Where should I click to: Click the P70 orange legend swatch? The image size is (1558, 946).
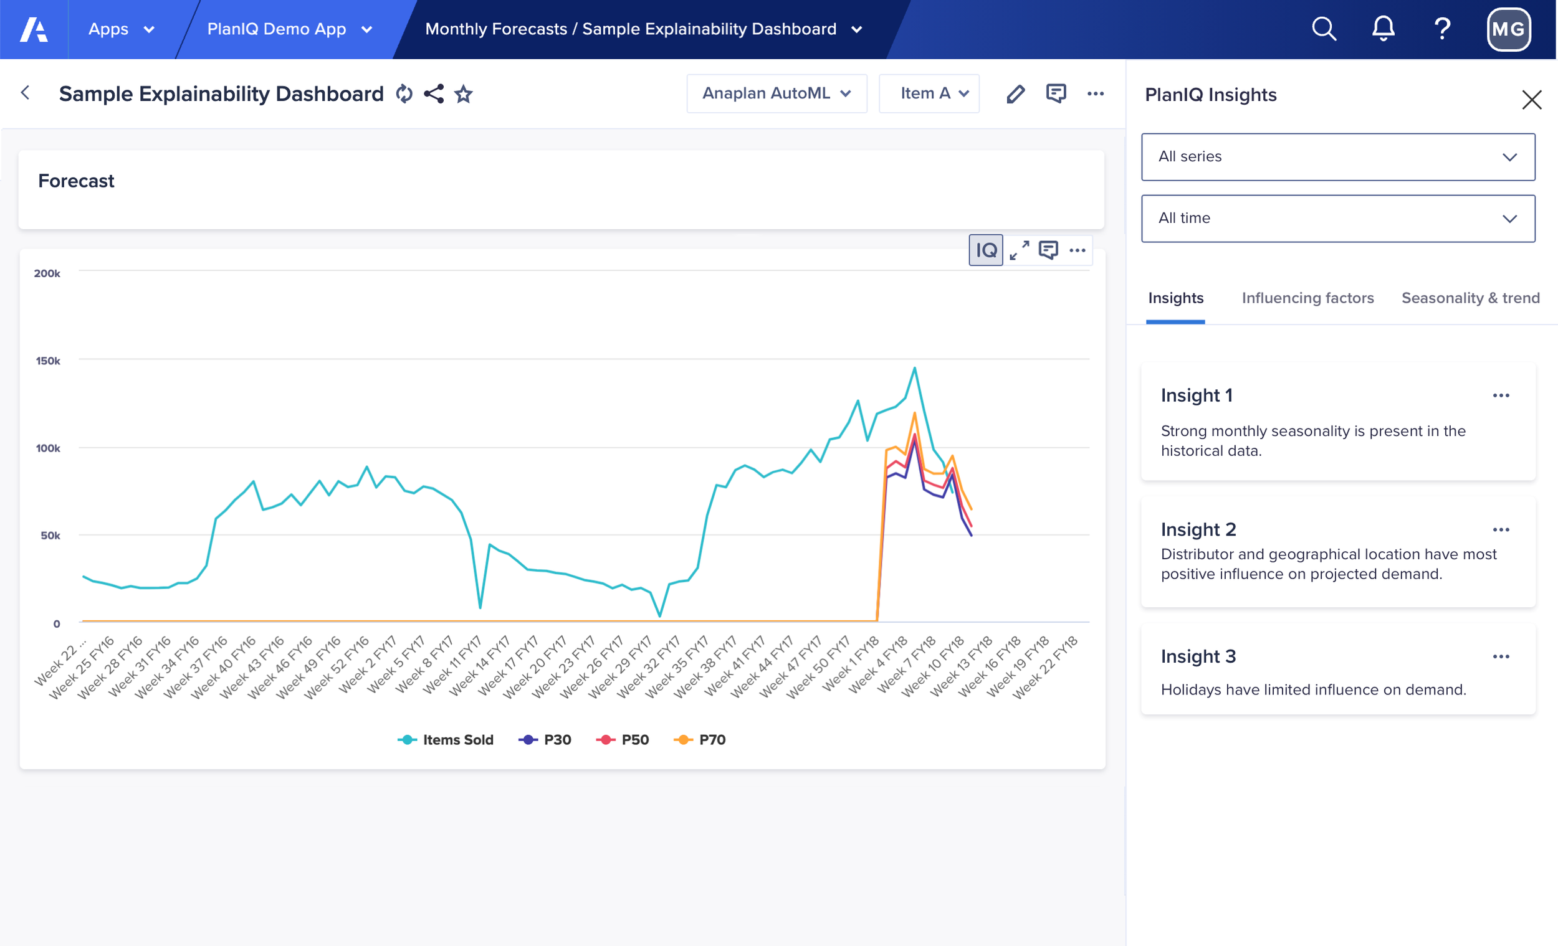click(x=683, y=739)
